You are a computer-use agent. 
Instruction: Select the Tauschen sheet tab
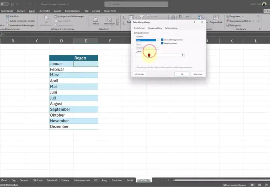117,180
